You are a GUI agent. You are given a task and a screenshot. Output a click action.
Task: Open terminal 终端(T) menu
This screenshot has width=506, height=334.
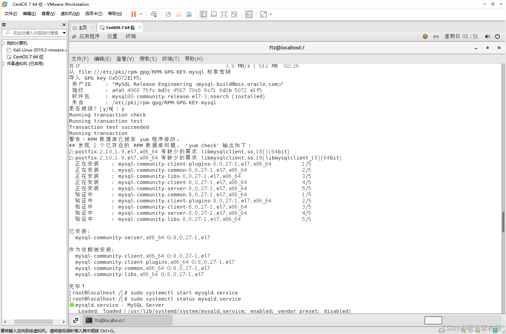coord(171,59)
